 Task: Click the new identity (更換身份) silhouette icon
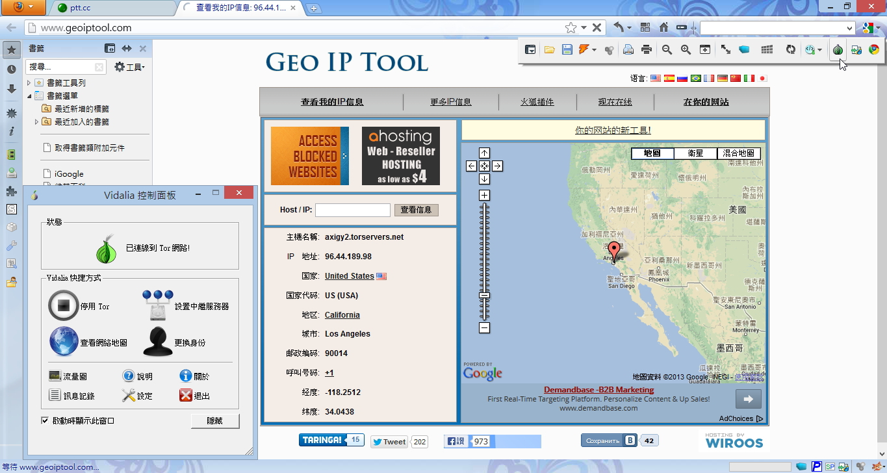[x=157, y=342]
